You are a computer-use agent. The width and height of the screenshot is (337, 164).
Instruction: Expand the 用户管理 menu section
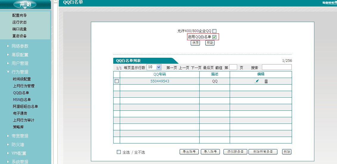tap(20, 63)
